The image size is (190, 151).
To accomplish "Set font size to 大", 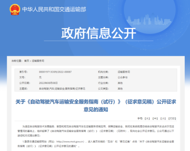I will point(147,118).
